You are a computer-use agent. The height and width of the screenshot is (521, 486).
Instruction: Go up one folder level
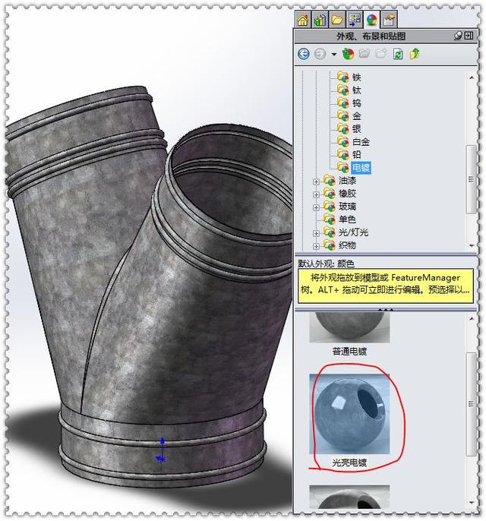(415, 54)
